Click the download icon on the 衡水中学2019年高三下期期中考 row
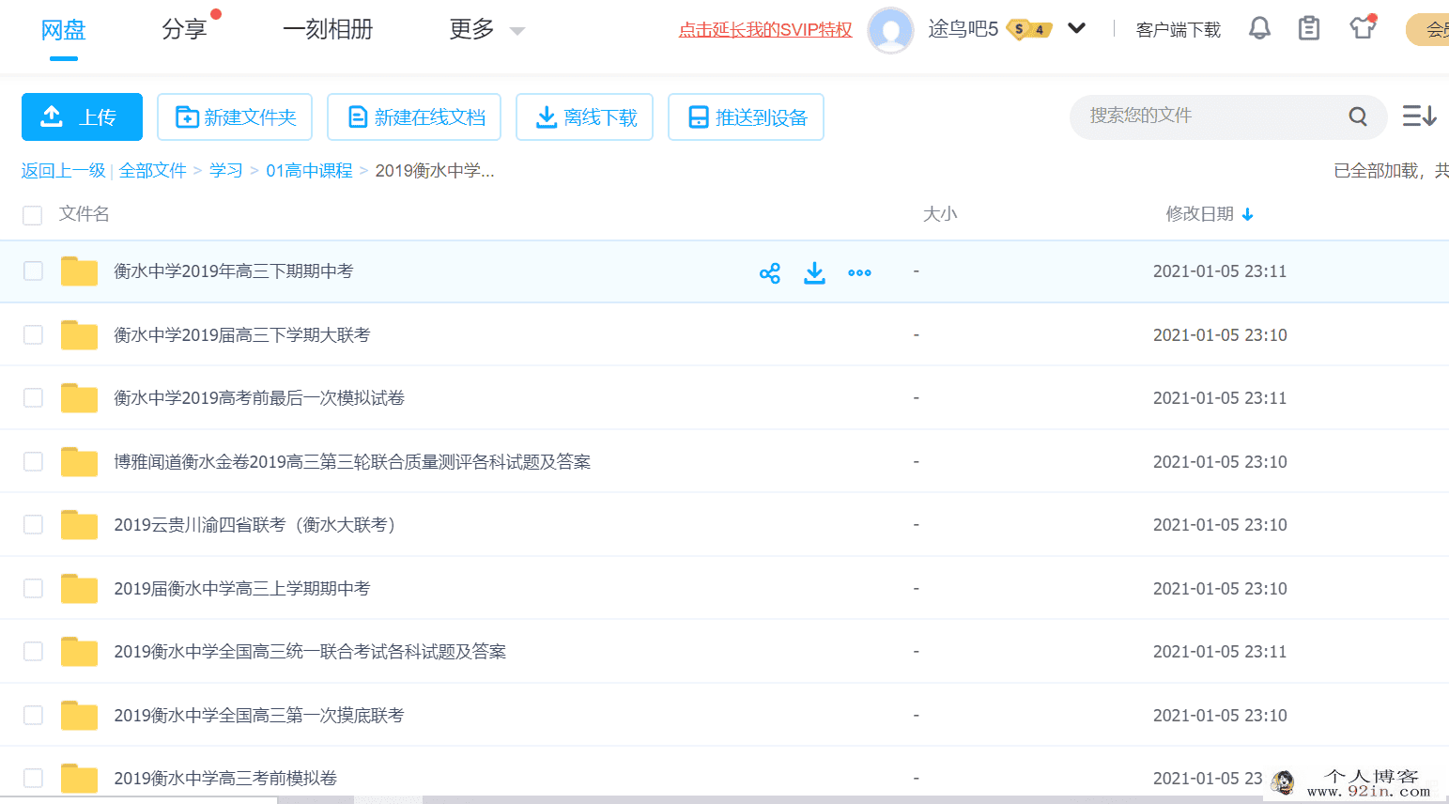Image resolution: width=1449 pixels, height=804 pixels. pyautogui.click(x=814, y=272)
